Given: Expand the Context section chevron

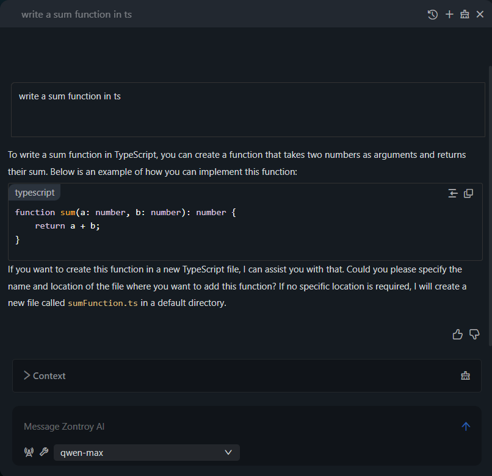Looking at the screenshot, I should [x=27, y=375].
